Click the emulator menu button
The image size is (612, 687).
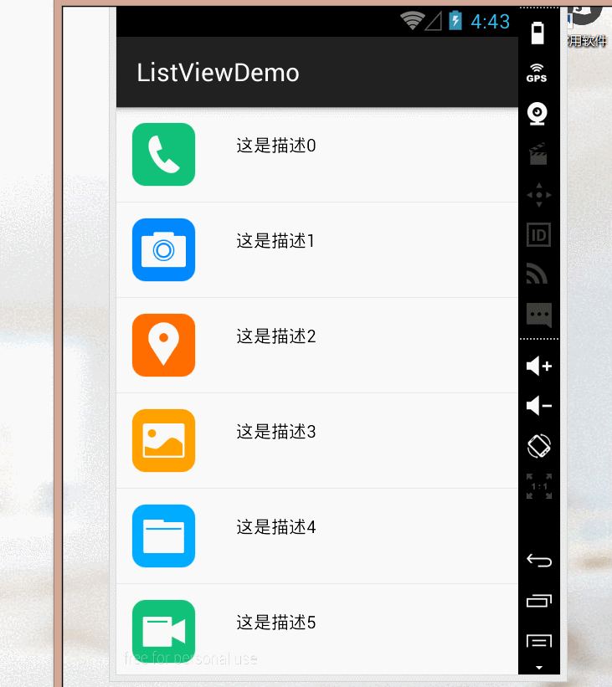(539, 641)
